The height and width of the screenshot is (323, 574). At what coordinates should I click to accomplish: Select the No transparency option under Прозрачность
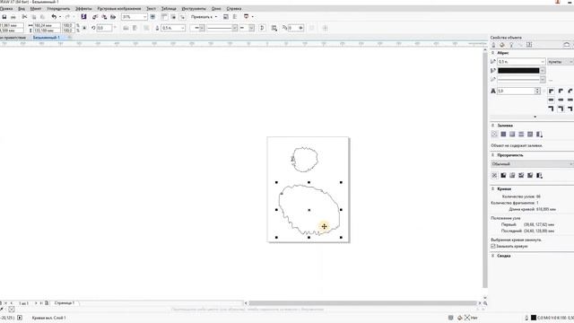pos(494,176)
